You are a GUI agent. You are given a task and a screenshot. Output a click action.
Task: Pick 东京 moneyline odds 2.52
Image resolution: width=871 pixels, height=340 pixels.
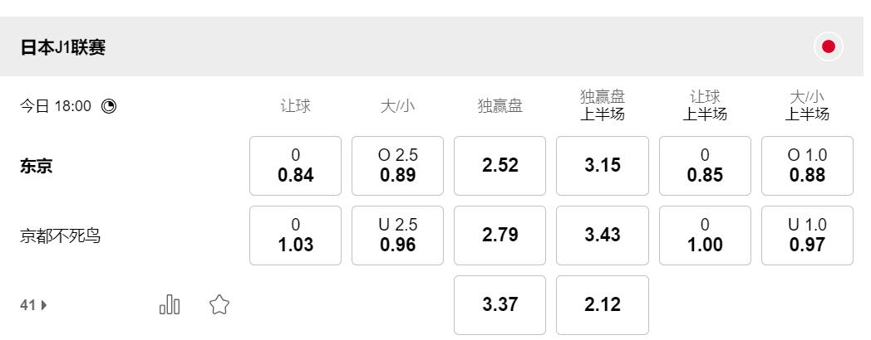tap(499, 166)
